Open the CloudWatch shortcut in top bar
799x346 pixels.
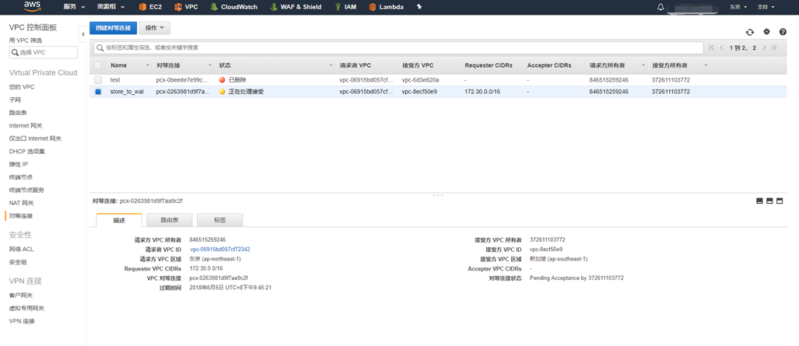coord(233,7)
